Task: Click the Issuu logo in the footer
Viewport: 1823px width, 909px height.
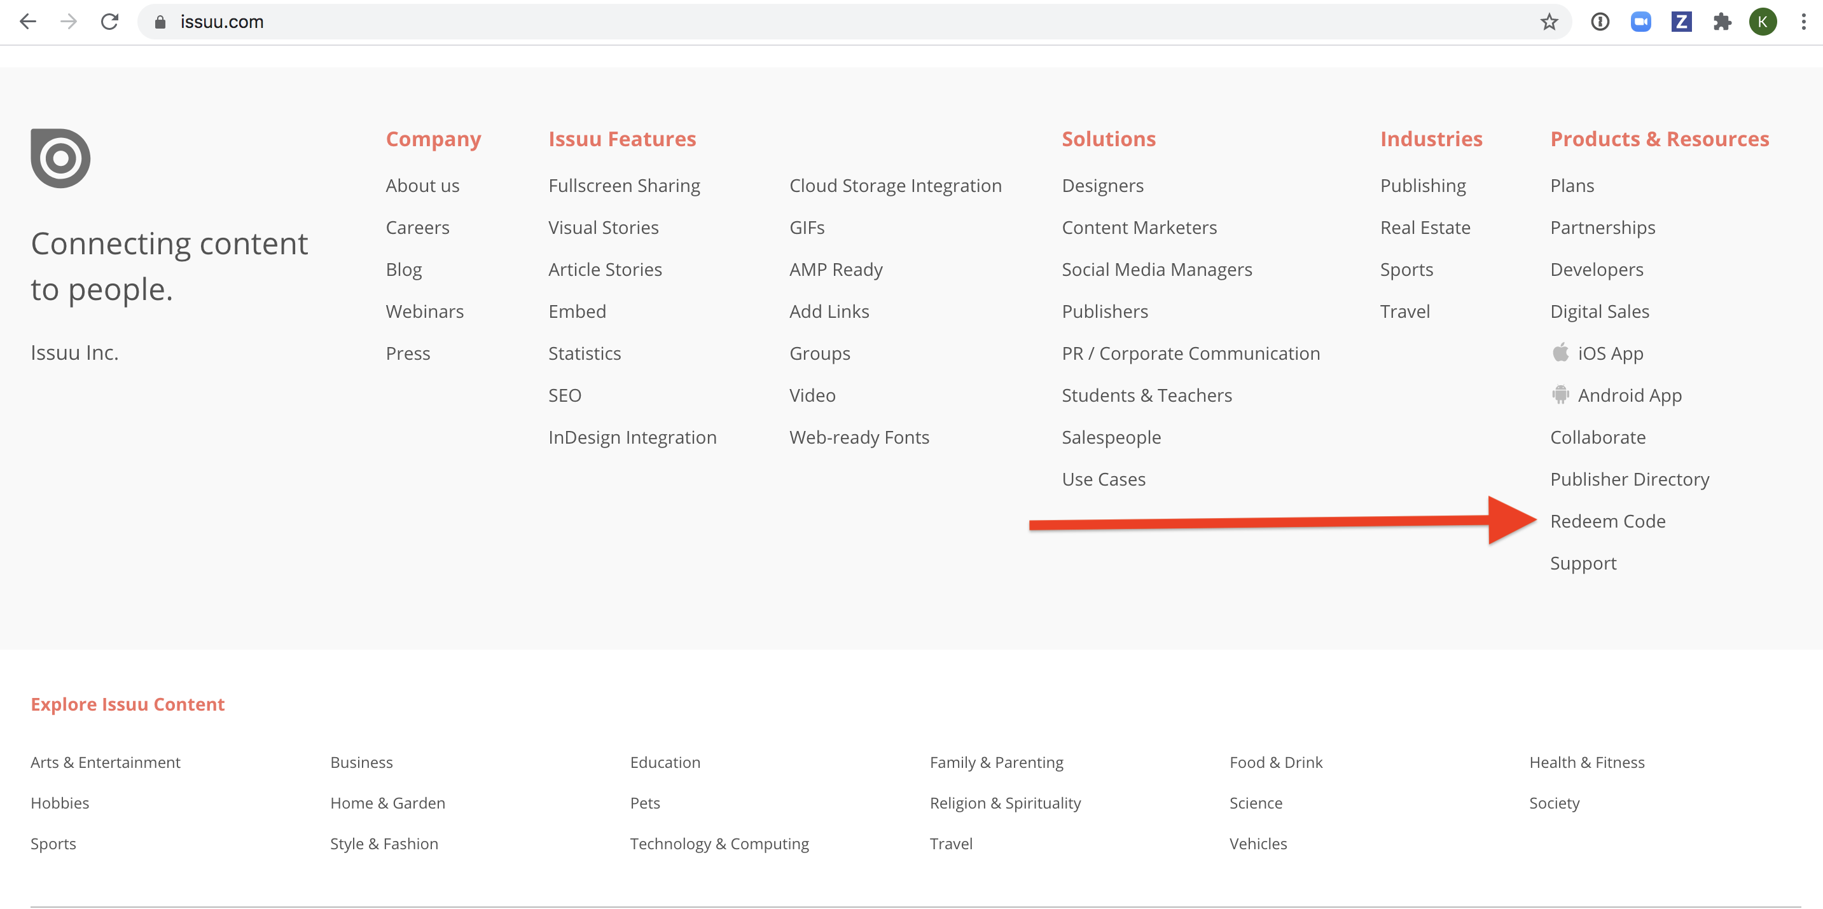Action: tap(60, 158)
